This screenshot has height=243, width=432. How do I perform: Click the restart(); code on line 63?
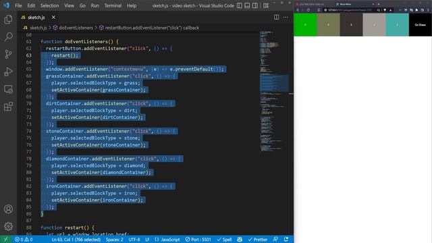click(x=65, y=55)
